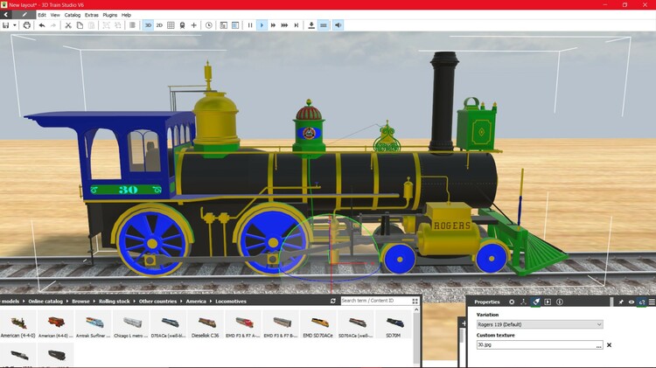Open the View menu
The height and width of the screenshot is (368, 656).
tap(55, 15)
